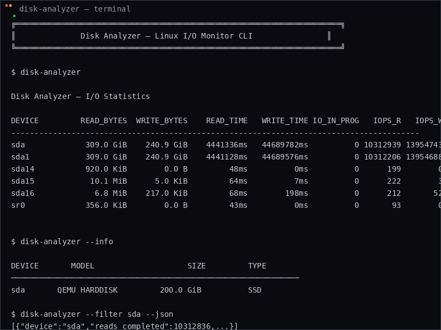Click the DEVICE header of the I/O statistics table
Image resolution: width=441 pixels, height=330 pixels.
pos(25,121)
